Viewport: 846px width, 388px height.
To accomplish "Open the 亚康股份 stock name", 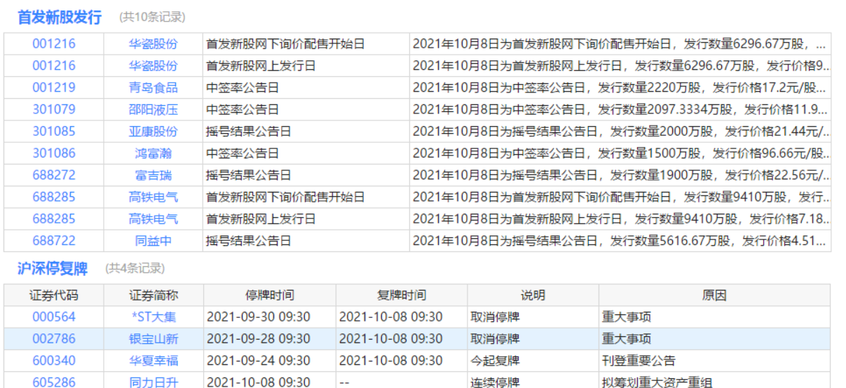I will [x=153, y=132].
